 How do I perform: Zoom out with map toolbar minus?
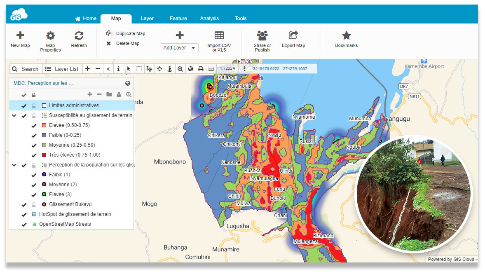[x=98, y=69]
